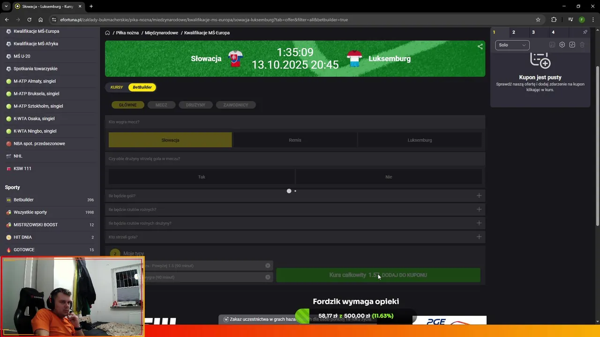Select Remis match outcome

[295, 140]
